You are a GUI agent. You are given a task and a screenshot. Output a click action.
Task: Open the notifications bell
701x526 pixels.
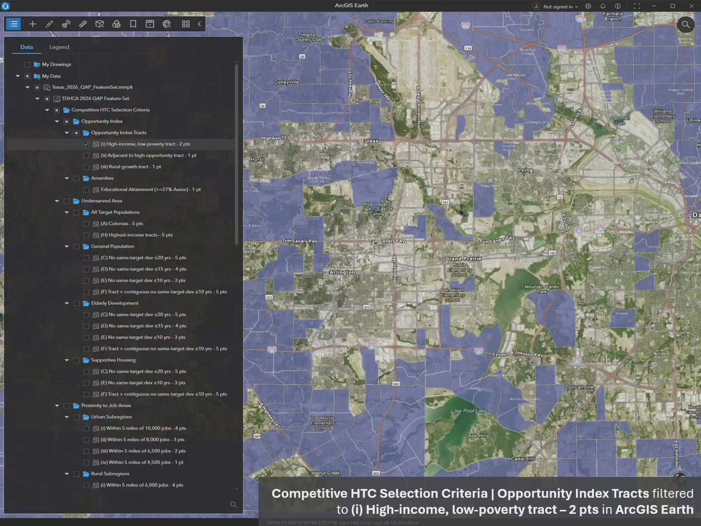[603, 6]
